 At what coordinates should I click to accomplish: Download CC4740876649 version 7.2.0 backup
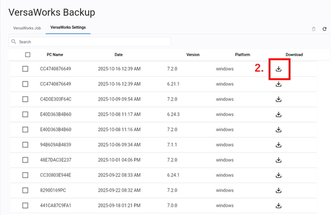(278, 69)
